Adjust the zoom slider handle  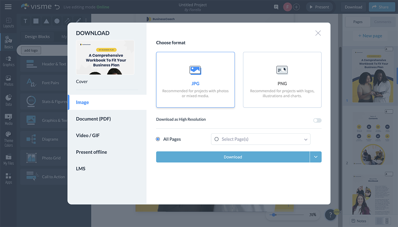click(x=274, y=215)
